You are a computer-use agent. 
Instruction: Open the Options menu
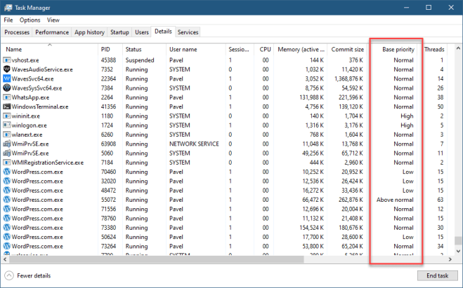(x=30, y=20)
